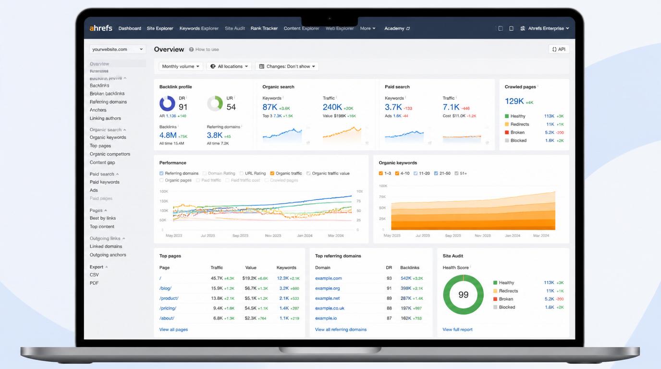Screen dimensions: 661x369
Task: Enable the Organic pages checkbox
Action: [x=161, y=180]
